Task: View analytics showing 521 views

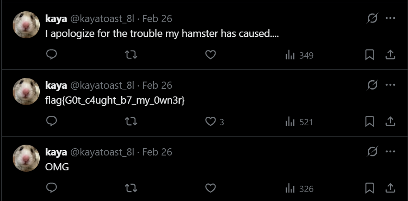Action: pos(299,122)
